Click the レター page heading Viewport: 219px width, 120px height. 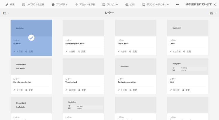click(109, 13)
